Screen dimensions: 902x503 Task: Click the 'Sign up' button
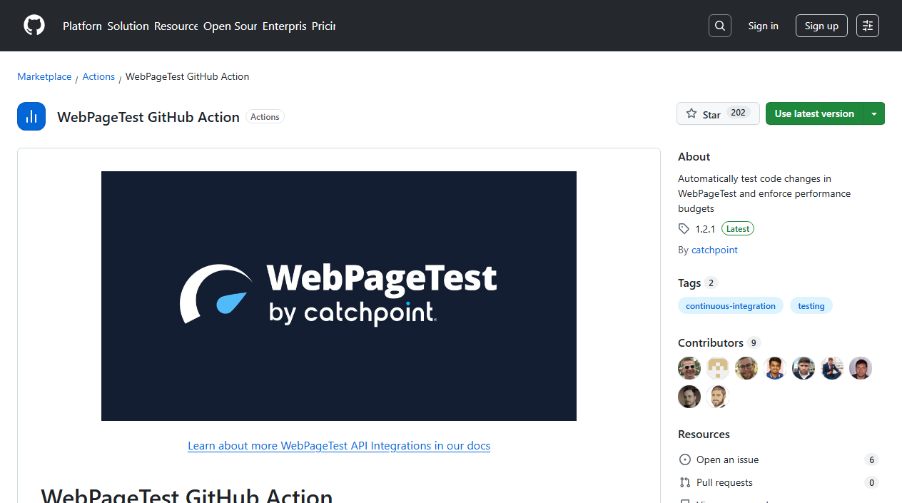821,26
